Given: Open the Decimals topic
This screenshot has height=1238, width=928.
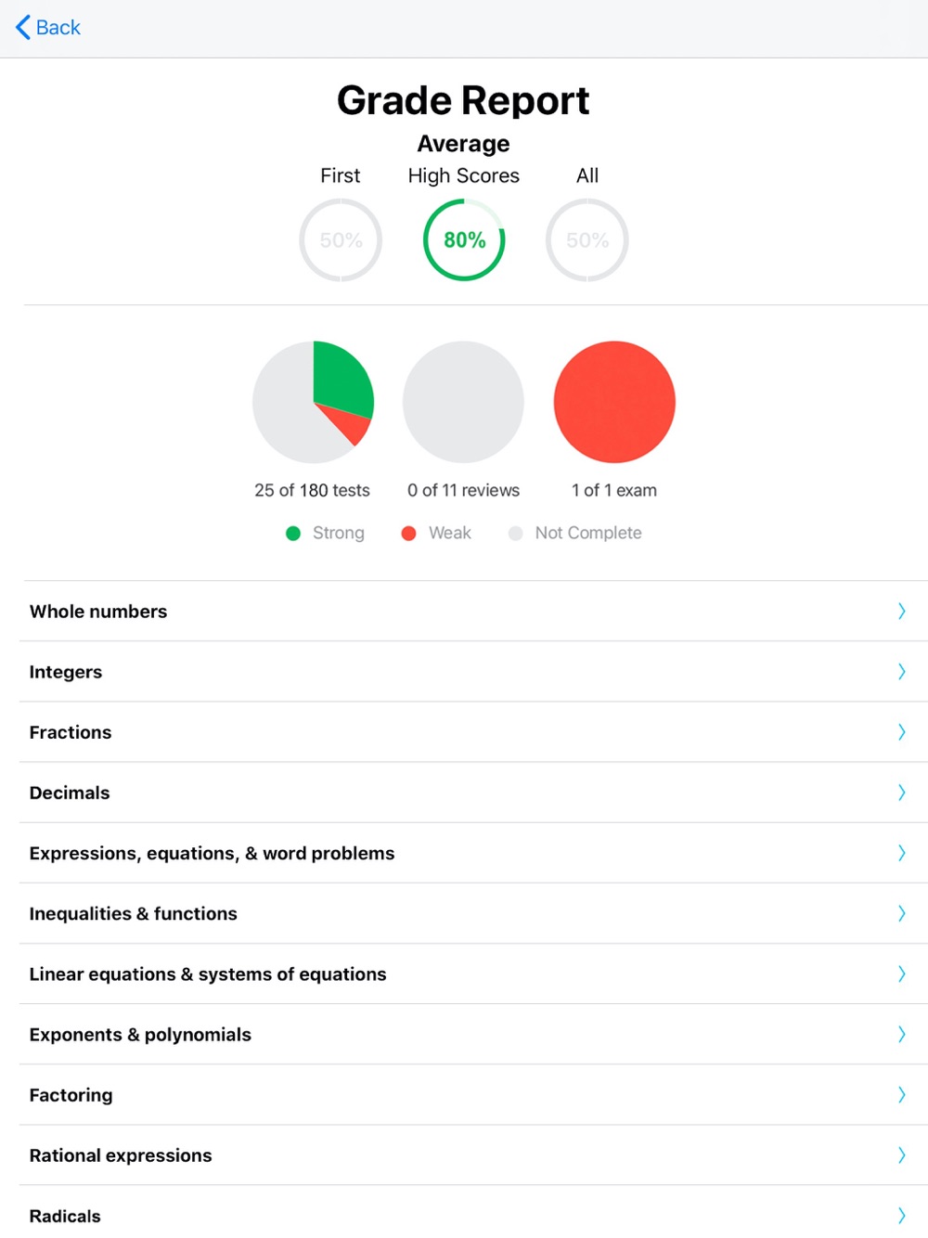Looking at the screenshot, I should [x=473, y=793].
